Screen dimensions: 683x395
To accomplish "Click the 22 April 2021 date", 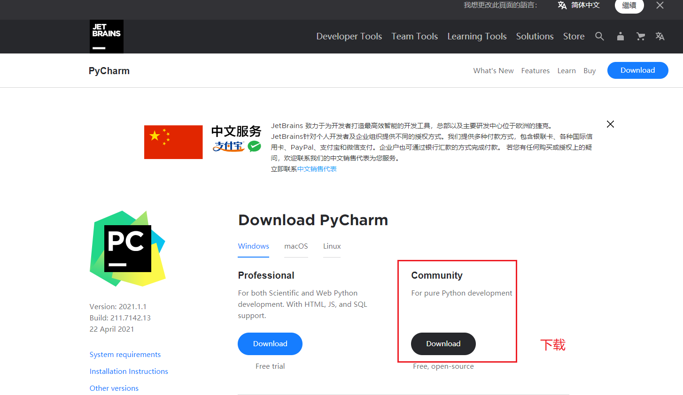I will (112, 329).
